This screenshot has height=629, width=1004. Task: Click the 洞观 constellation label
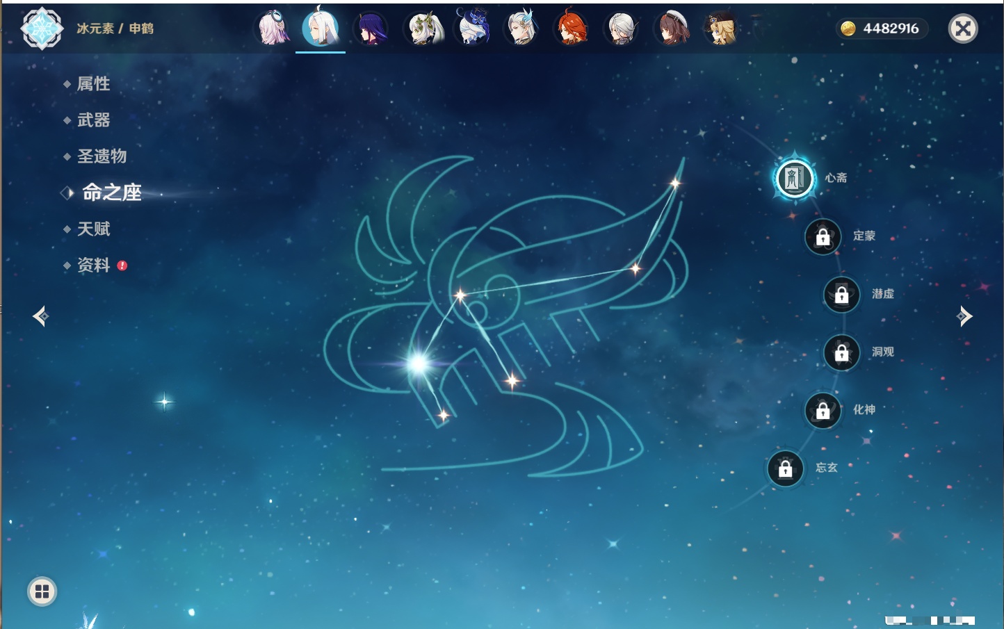(883, 352)
